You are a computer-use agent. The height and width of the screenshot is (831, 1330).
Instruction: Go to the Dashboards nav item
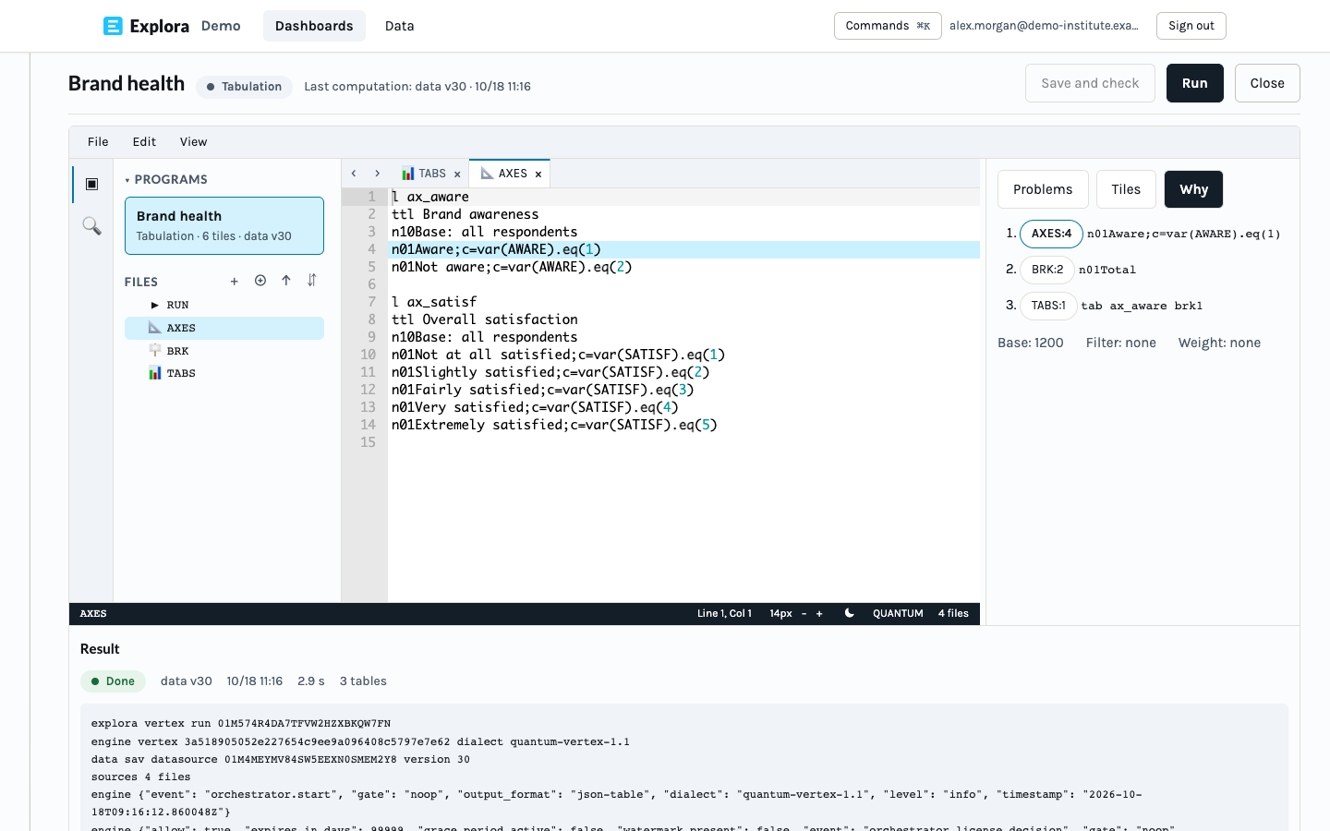coord(314,26)
